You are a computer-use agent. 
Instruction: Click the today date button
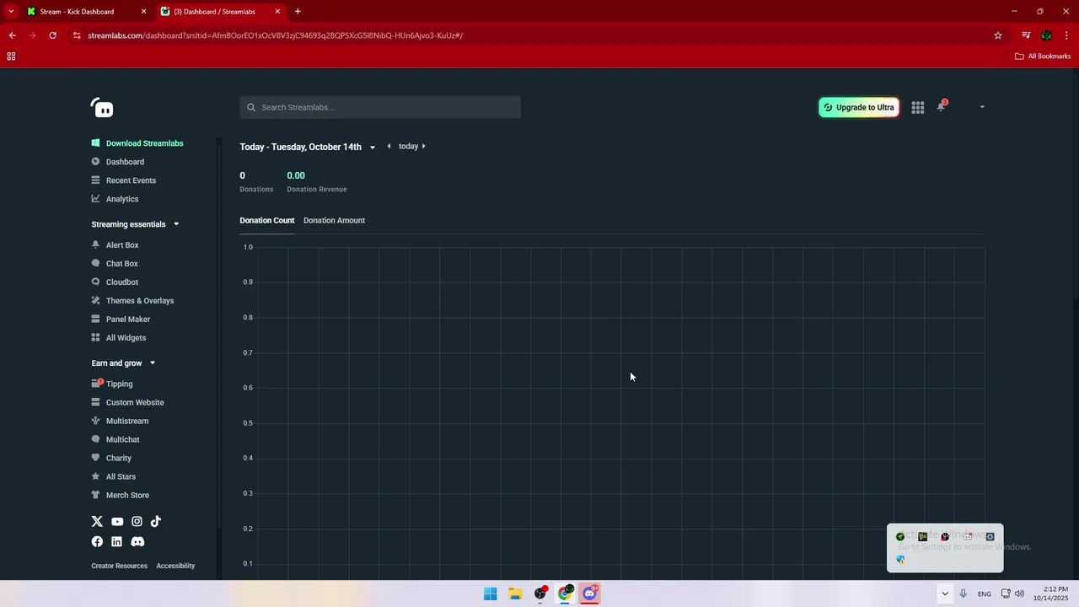(x=408, y=147)
